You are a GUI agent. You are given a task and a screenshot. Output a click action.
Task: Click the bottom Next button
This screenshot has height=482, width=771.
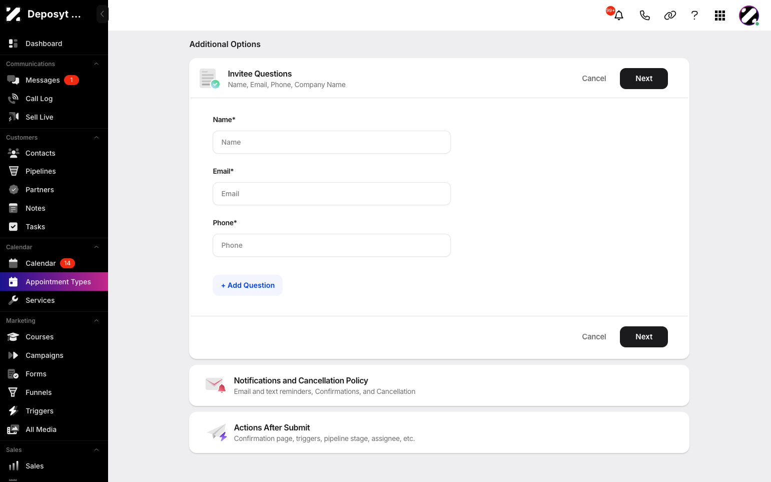643,337
